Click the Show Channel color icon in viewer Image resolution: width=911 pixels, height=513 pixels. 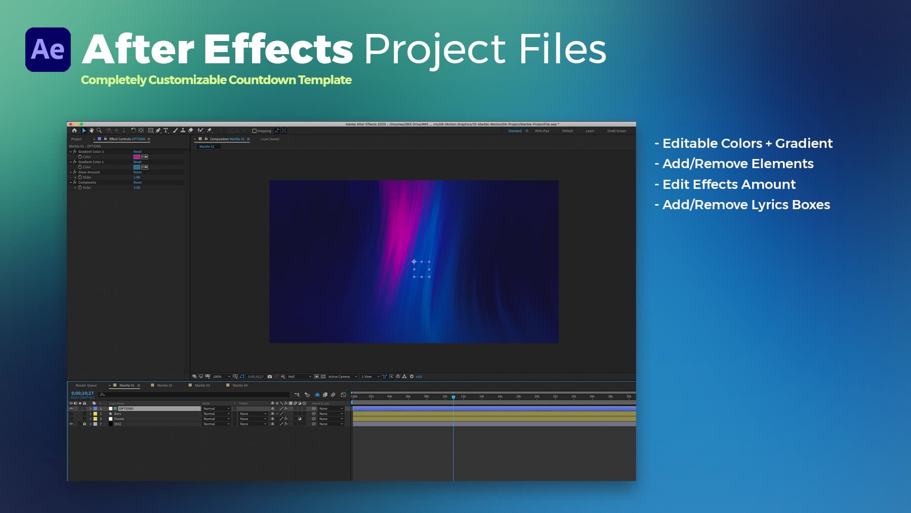pos(283,377)
